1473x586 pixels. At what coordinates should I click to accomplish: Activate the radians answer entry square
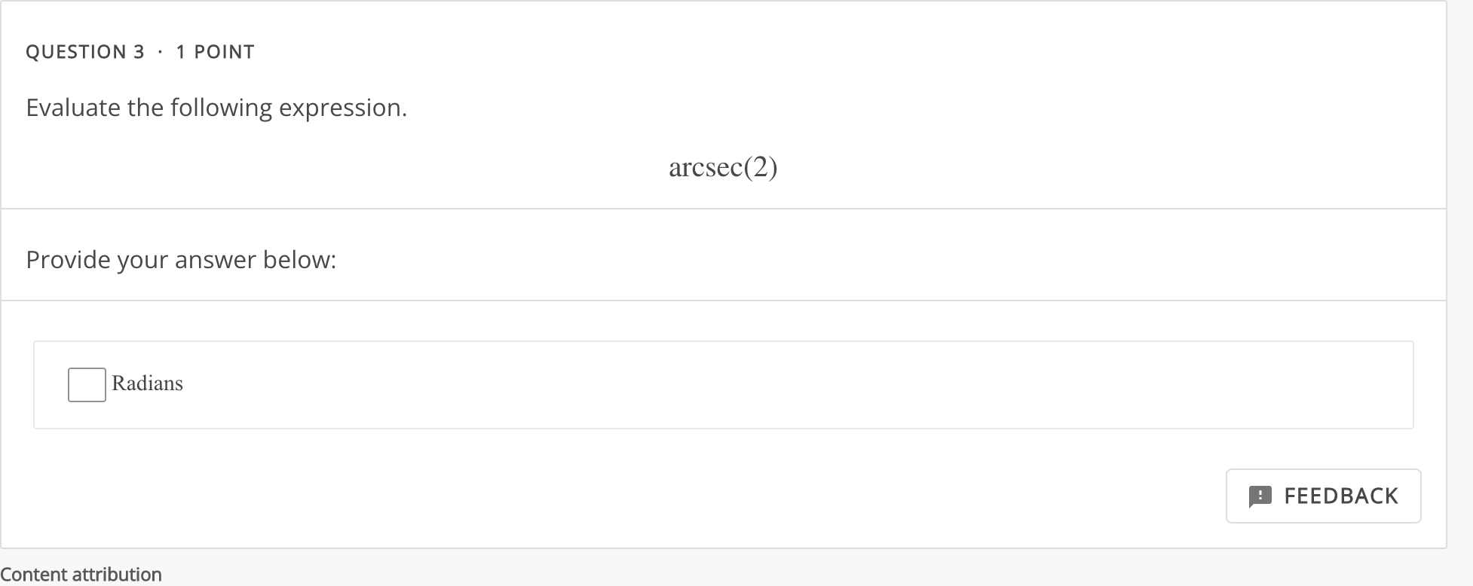[86, 384]
